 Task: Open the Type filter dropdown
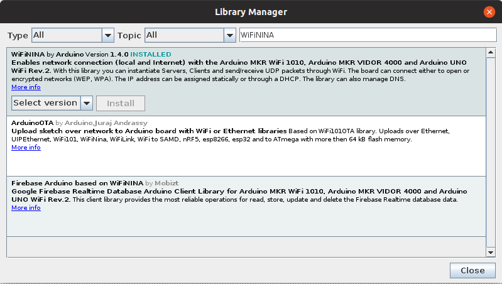tap(73, 35)
